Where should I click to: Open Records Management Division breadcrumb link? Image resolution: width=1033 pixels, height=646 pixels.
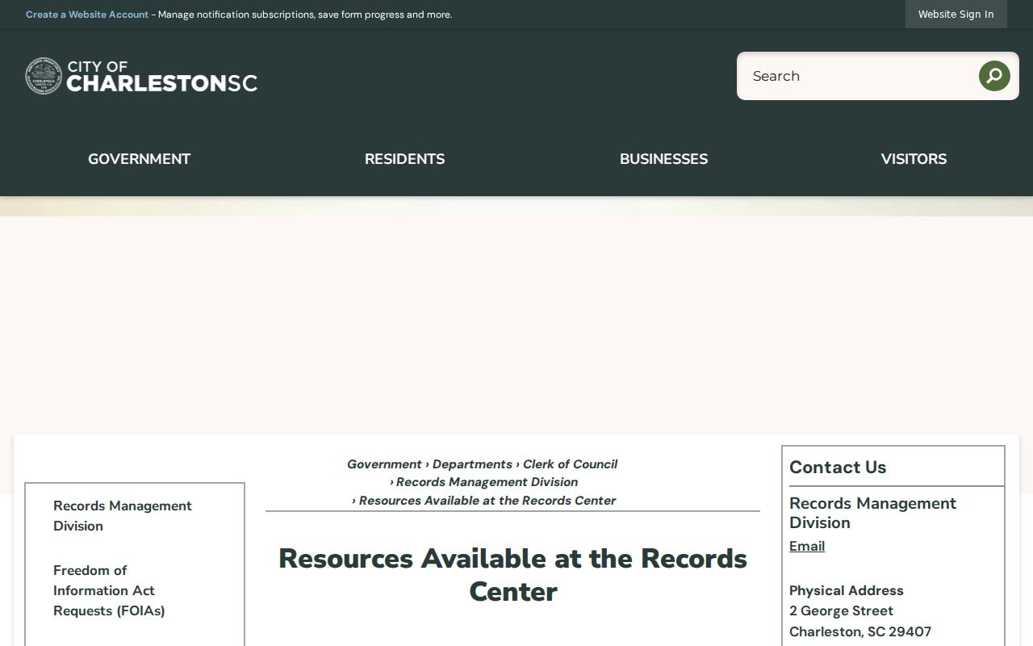coord(487,482)
